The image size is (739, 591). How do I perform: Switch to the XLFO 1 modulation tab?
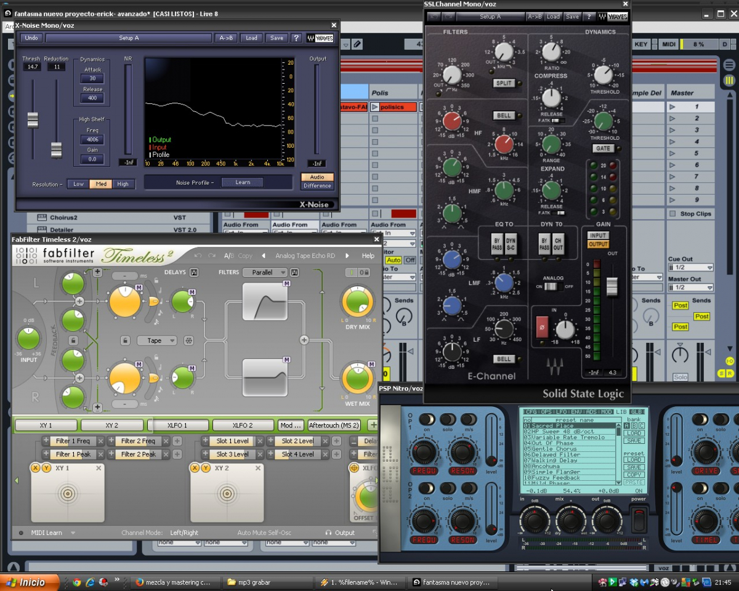[x=178, y=425]
